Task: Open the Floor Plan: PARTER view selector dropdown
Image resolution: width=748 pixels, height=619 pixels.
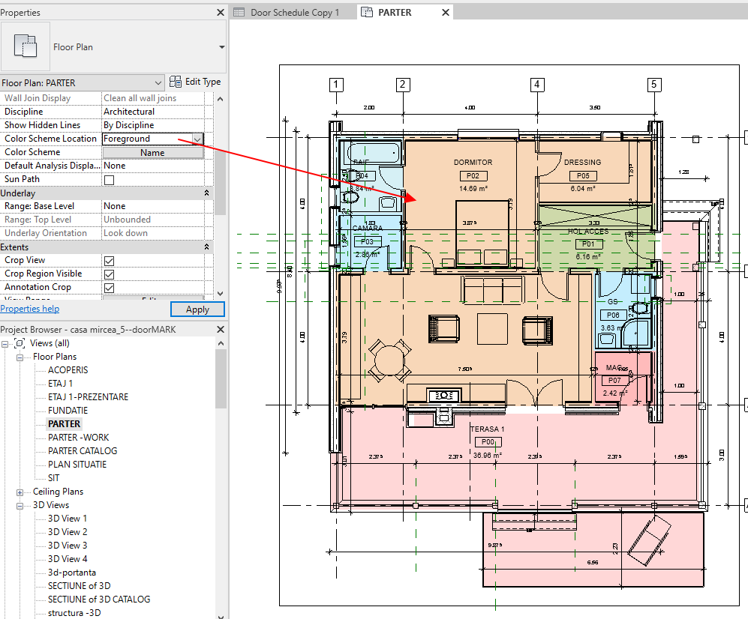Action: [x=157, y=82]
